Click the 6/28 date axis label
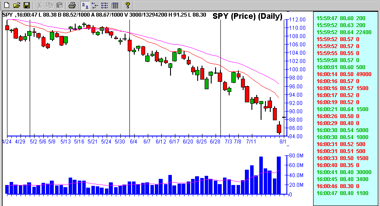The width and height of the screenshot is (380, 206). click(215, 142)
